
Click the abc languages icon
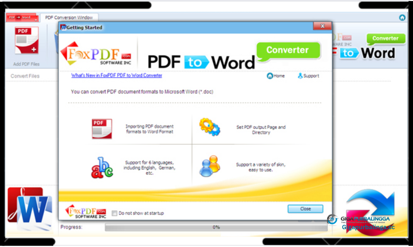click(102, 168)
